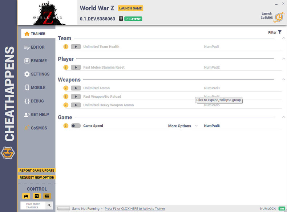Click the Unlimited Ammo label
The height and width of the screenshot is (212, 287).
[x=97, y=88]
